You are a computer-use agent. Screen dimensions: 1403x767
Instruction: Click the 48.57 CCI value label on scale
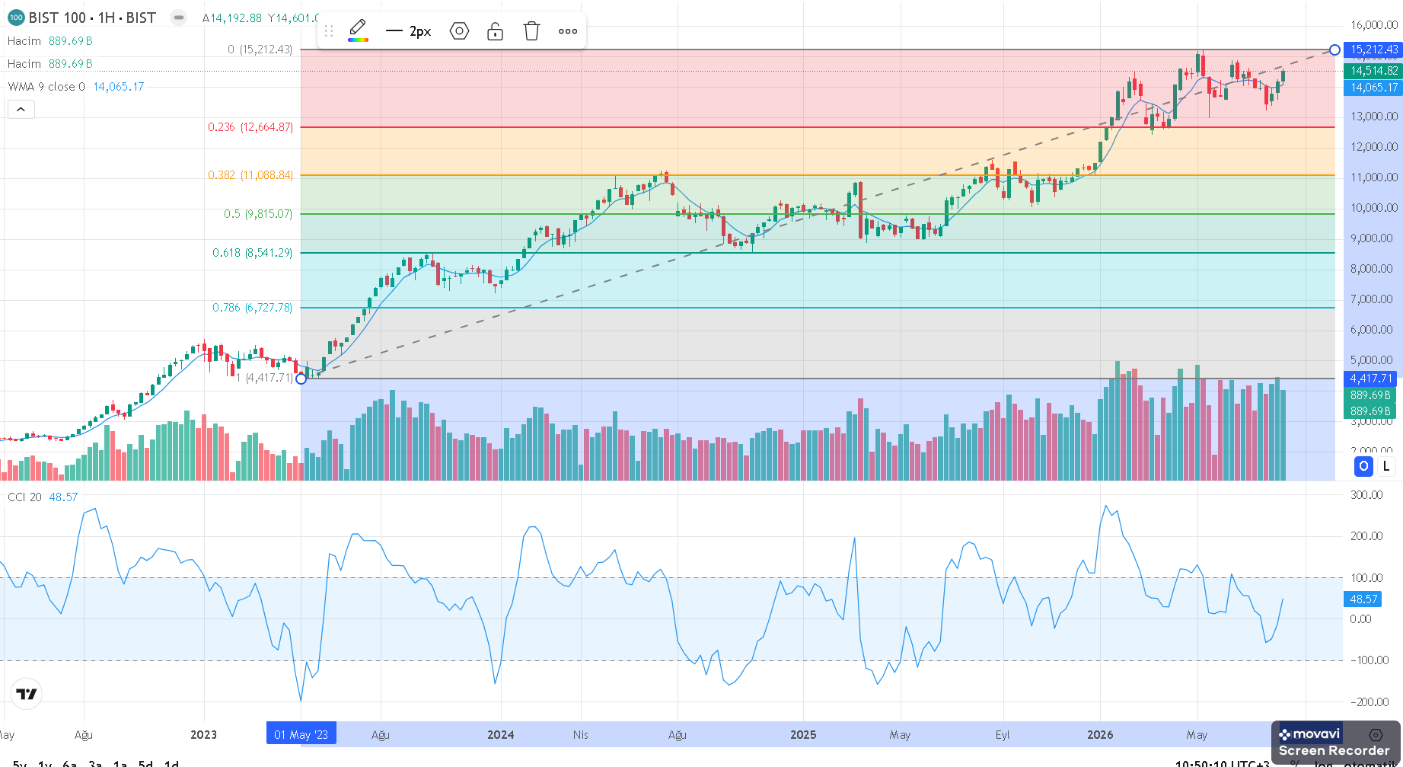[x=1363, y=599]
